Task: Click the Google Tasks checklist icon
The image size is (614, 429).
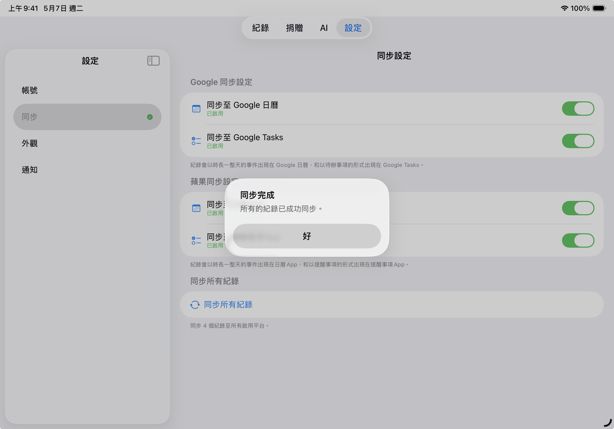Action: pos(196,141)
